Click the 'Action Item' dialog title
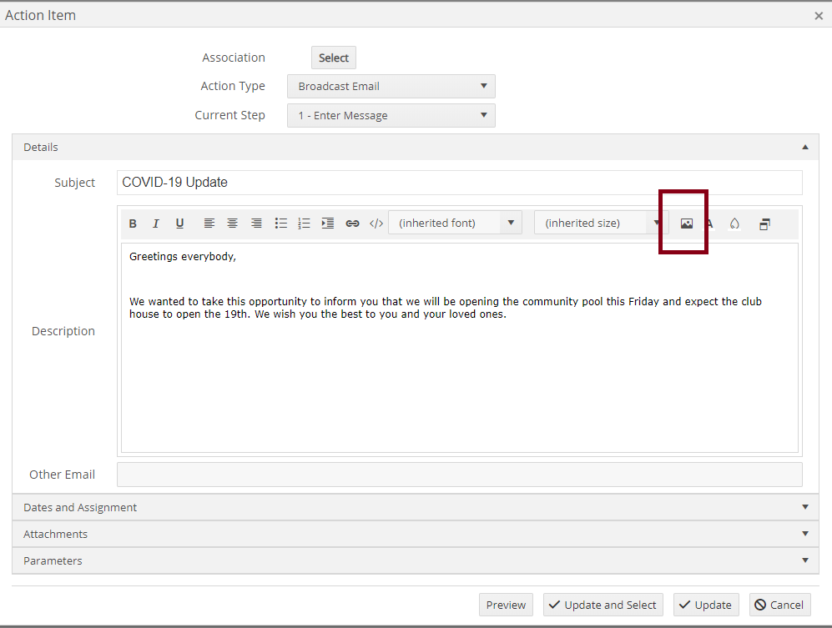The width and height of the screenshot is (832, 628). coord(40,15)
